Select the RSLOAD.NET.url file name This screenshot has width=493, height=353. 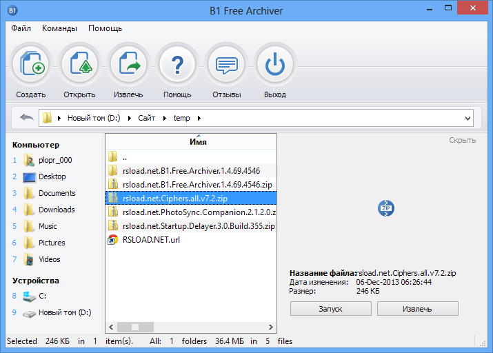[151, 240]
